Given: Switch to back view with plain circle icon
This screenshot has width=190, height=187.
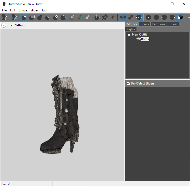Looking at the screenshot, I should click(156, 18).
